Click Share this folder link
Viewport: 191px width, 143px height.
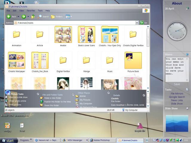click(52, 105)
